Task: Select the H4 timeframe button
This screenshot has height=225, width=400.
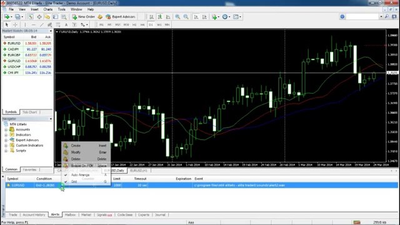Action: pyautogui.click(x=142, y=25)
